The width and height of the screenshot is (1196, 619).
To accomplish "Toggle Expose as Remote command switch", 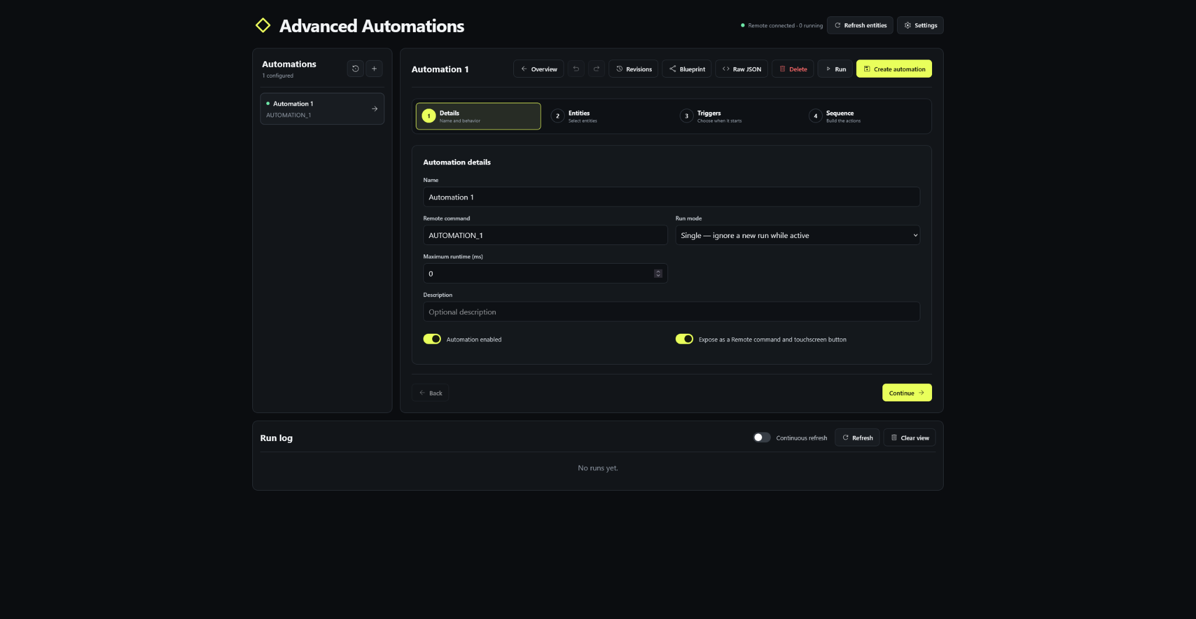I will 684,339.
